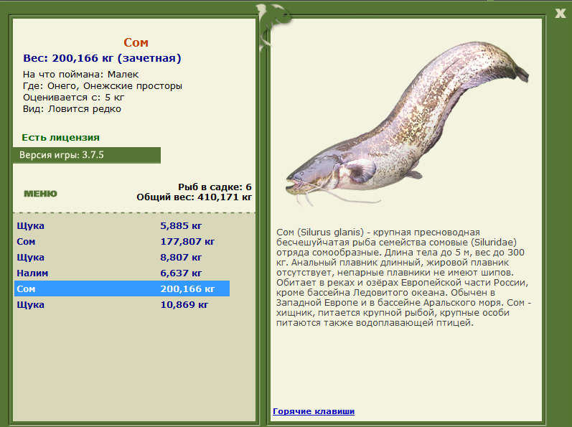Click the Вес: 200,166 кг (зачетная) heading

pyautogui.click(x=102, y=58)
